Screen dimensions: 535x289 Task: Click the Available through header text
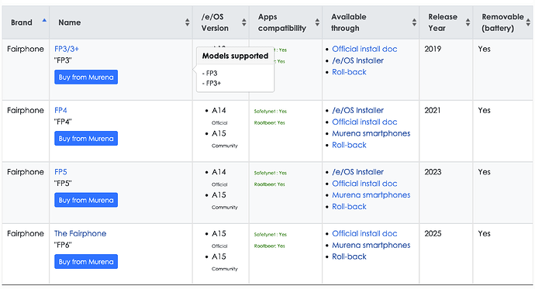coord(349,22)
